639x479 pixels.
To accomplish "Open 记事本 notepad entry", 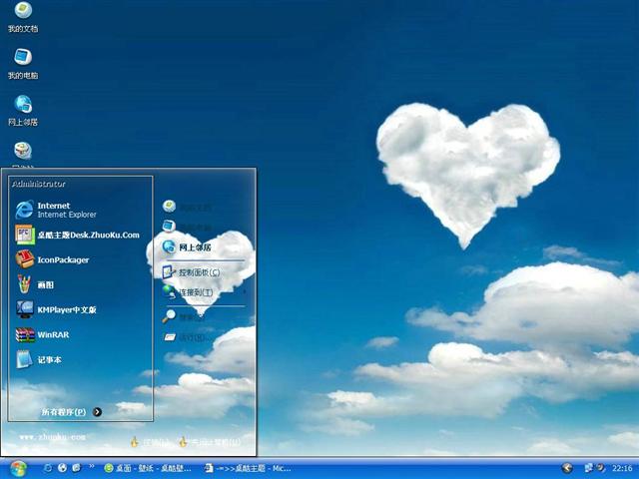I will tap(39, 359).
